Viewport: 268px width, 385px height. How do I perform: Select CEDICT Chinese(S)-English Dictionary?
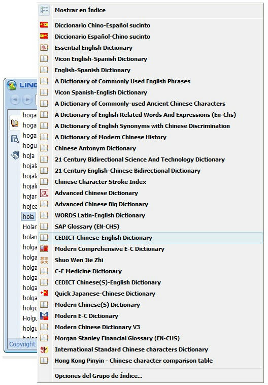pos(150,282)
